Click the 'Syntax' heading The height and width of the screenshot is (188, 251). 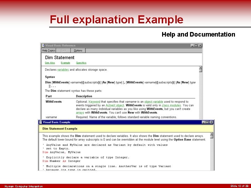[50, 77]
